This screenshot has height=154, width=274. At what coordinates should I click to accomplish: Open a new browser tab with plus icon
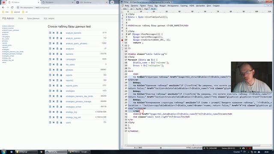[112, 3]
